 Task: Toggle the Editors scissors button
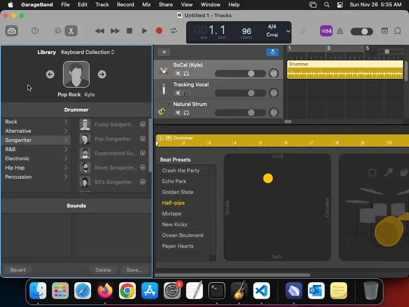click(x=71, y=31)
